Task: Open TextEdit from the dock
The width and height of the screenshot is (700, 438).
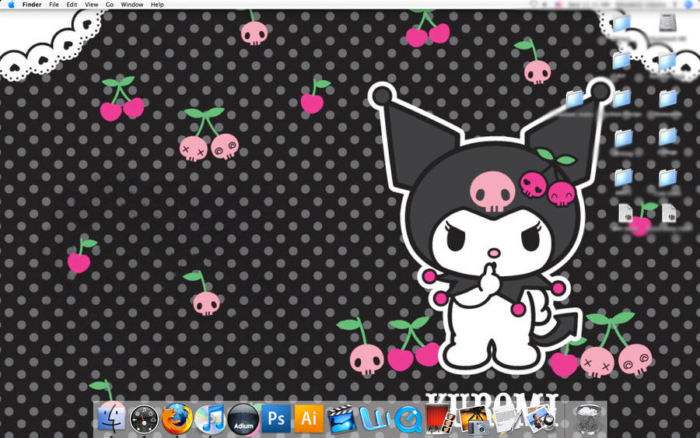Action: (506, 419)
